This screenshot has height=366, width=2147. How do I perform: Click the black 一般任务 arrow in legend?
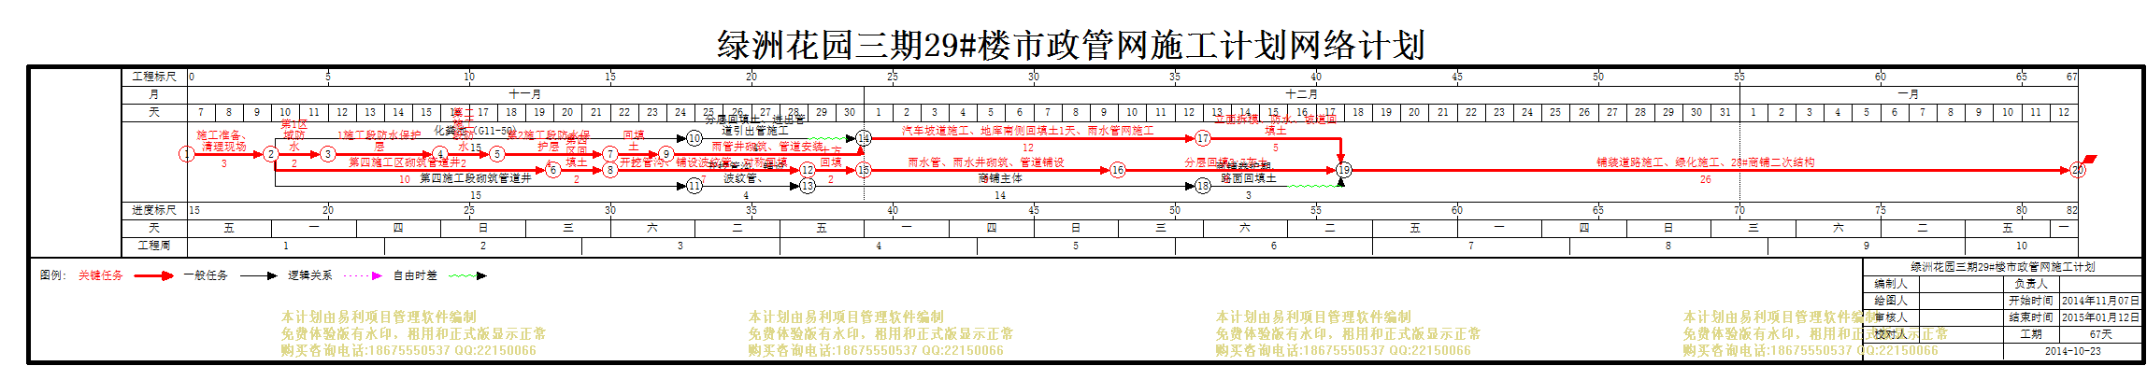click(x=259, y=275)
